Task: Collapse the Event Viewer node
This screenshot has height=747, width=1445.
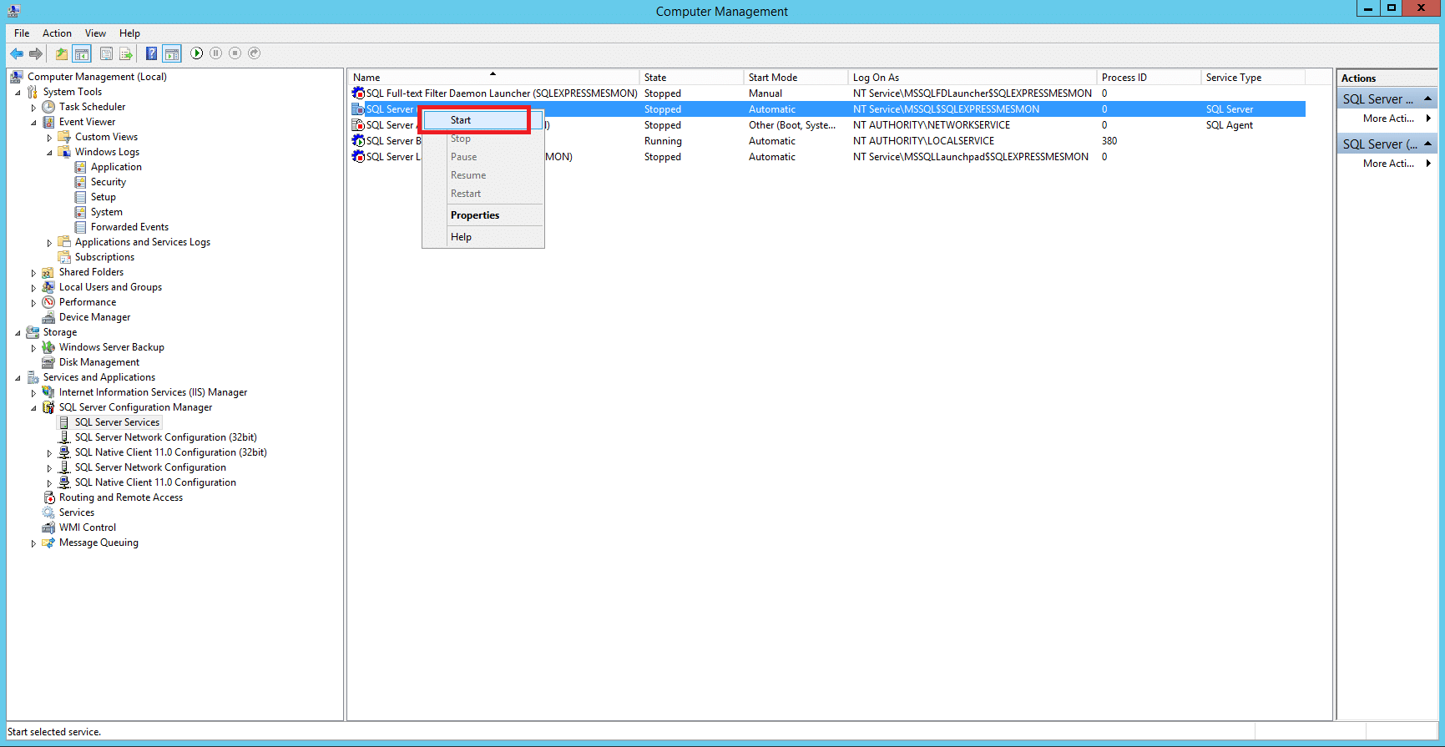Action: (x=33, y=123)
